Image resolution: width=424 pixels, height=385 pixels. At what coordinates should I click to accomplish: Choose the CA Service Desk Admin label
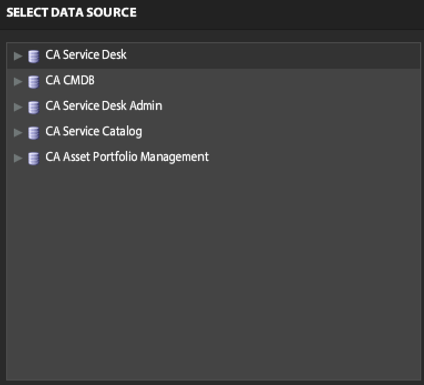pos(104,106)
